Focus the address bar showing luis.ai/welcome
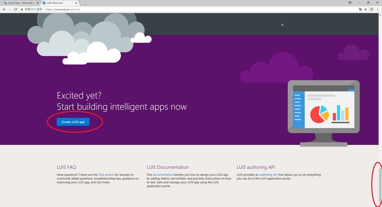Image resolution: width=382 pixels, height=207 pixels. (195, 9)
